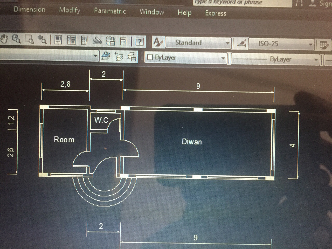
Task: Select the top 2 dimension text
Action: (103, 74)
